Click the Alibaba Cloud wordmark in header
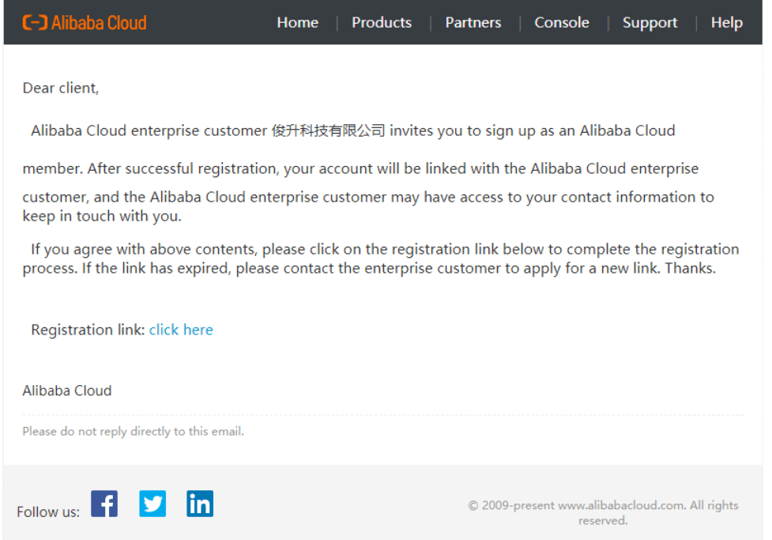772x540 pixels. pyautogui.click(x=99, y=23)
